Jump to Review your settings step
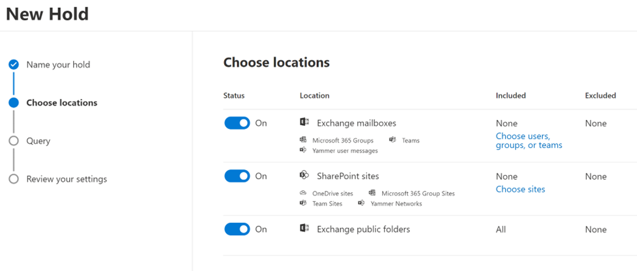 66,179
